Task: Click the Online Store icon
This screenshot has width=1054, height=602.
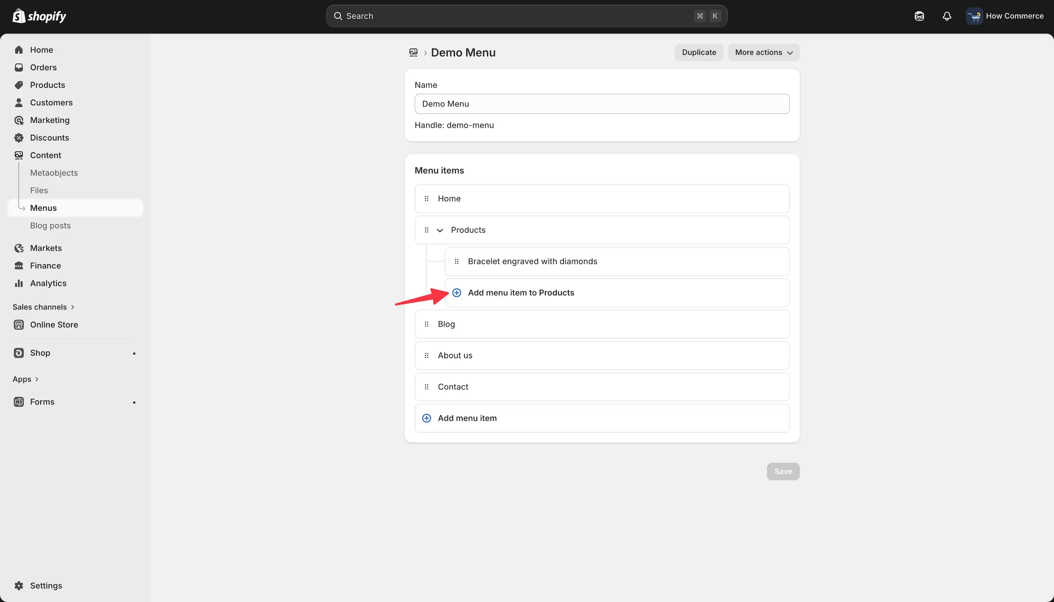Action: 19,325
